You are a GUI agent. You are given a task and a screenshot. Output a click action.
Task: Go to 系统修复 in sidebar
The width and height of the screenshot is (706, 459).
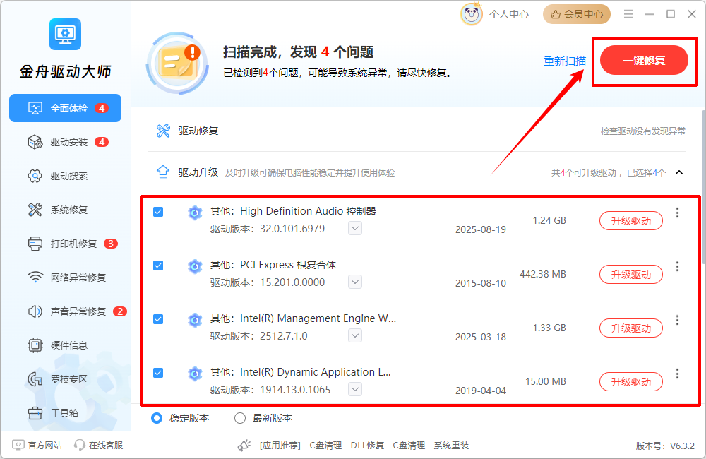59,210
